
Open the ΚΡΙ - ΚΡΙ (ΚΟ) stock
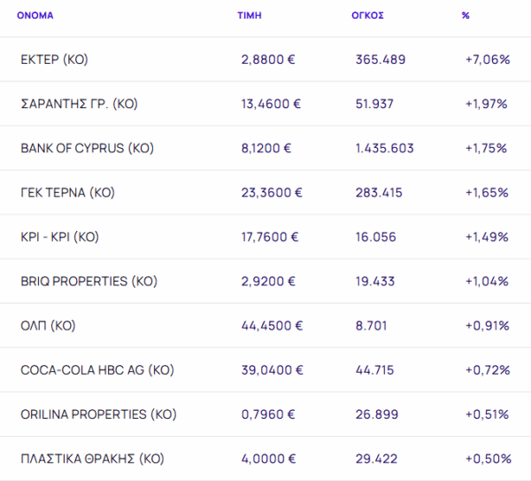point(59,237)
